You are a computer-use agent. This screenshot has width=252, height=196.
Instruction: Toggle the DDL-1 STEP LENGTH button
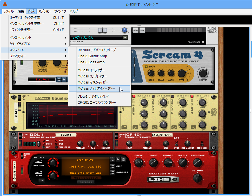(x=56, y=147)
